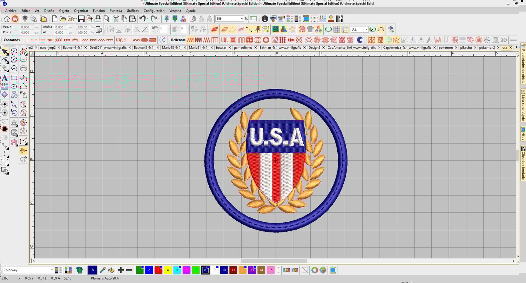Image resolution: width=526 pixels, height=283 pixels.
Task: Open the Lista color-objeto side panel
Action: [523, 105]
